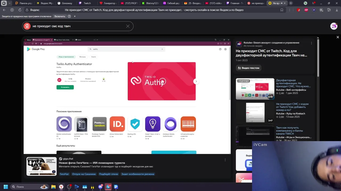Open the purple fast-forward extension icon

(x=314, y=10)
